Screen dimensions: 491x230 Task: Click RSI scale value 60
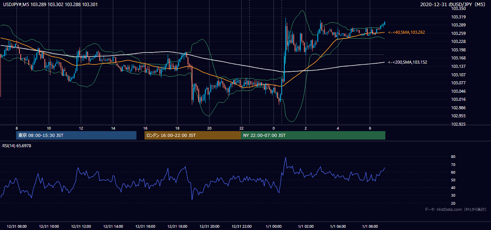(453, 172)
